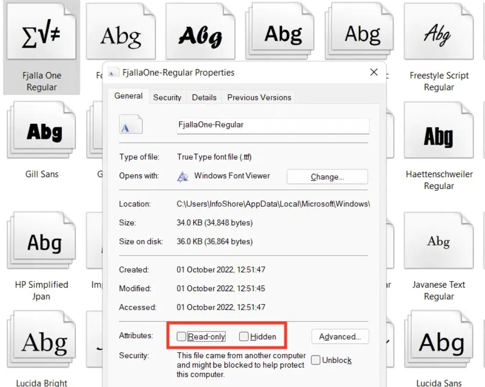
Task: Switch to the General tab
Action: (128, 96)
